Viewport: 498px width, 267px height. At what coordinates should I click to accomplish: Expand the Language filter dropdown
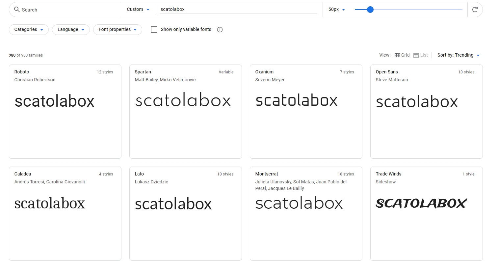[x=71, y=30]
